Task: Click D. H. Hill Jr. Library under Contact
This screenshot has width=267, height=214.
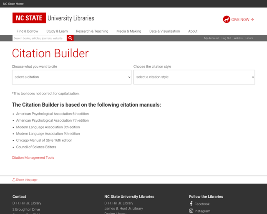Action: tap(27, 203)
